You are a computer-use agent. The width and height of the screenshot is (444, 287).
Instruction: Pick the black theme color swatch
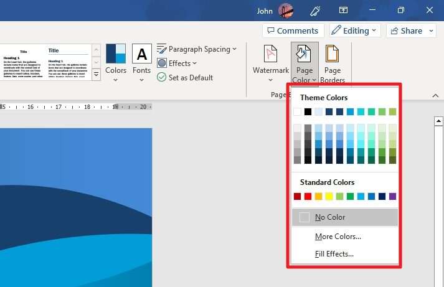click(308, 112)
